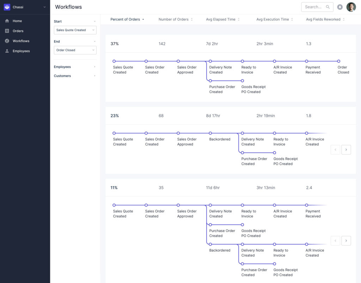Go to Home page
This screenshot has width=361, height=283.
point(17,21)
